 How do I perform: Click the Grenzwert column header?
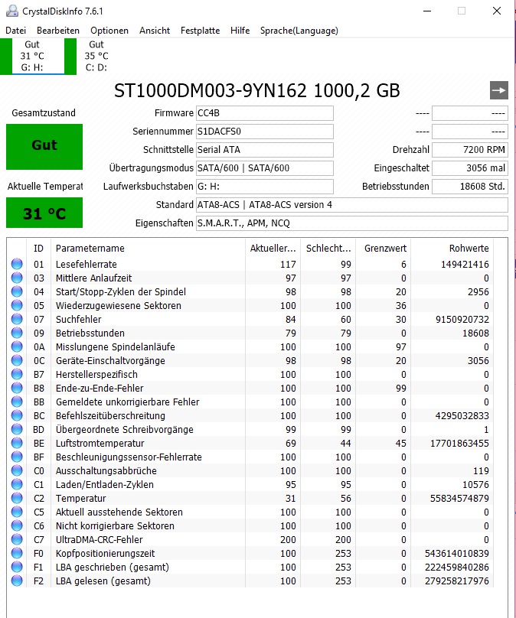click(x=383, y=249)
